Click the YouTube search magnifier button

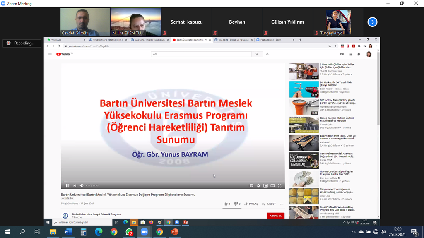point(257,54)
